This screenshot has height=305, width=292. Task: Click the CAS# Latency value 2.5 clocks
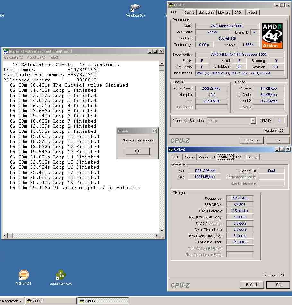(240, 211)
